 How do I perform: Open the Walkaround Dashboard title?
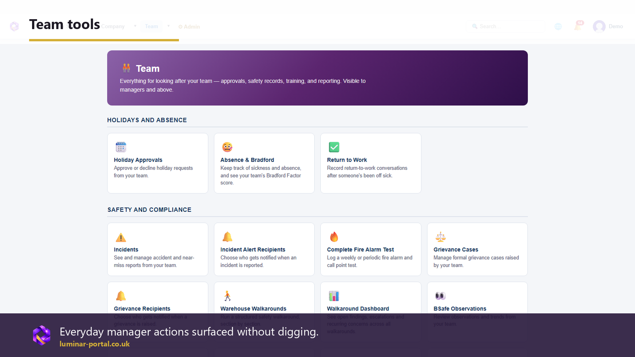pyautogui.click(x=358, y=309)
